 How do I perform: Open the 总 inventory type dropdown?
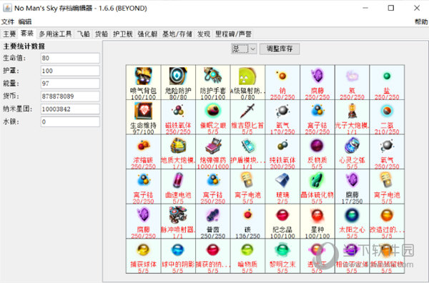[x=244, y=49]
